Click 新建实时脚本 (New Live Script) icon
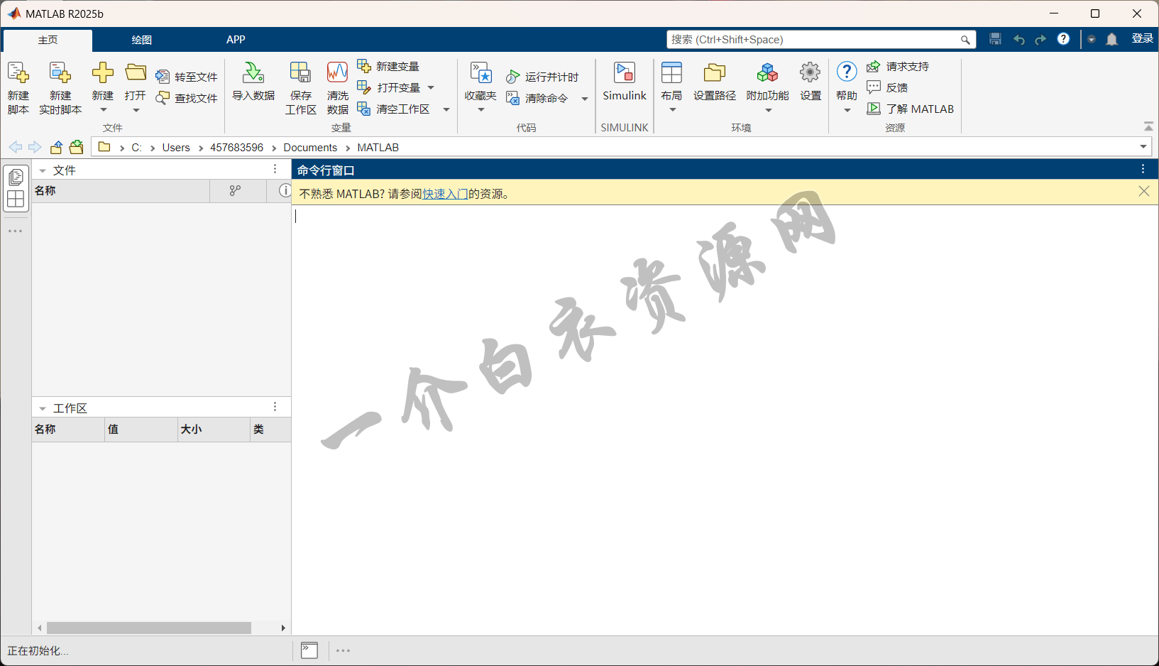The image size is (1159, 666). coord(60,74)
